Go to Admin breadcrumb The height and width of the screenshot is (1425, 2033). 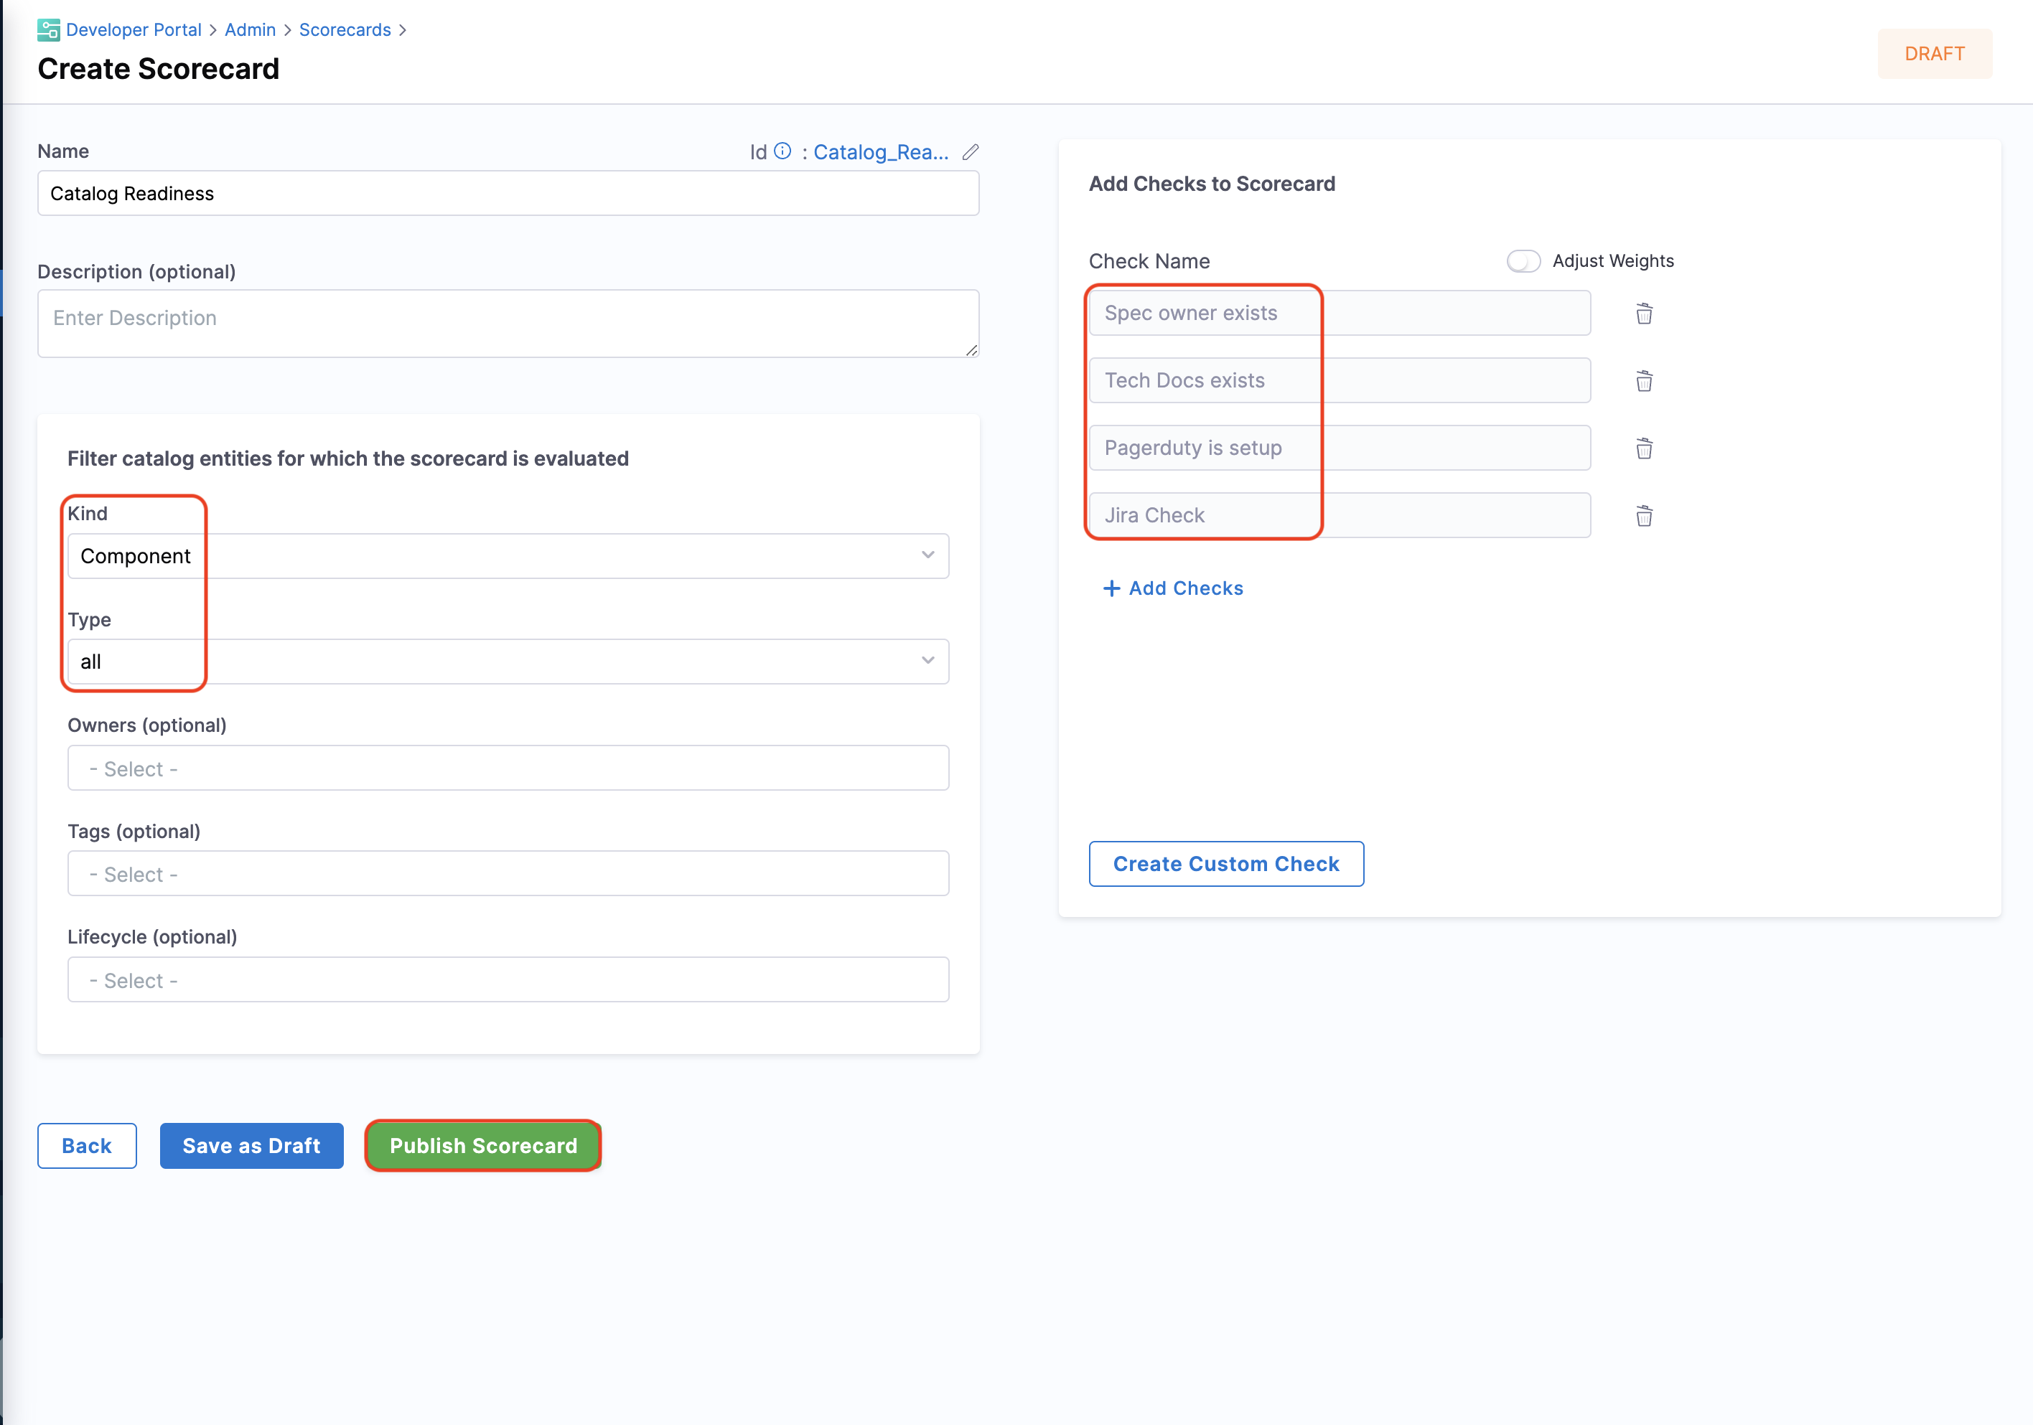click(251, 30)
